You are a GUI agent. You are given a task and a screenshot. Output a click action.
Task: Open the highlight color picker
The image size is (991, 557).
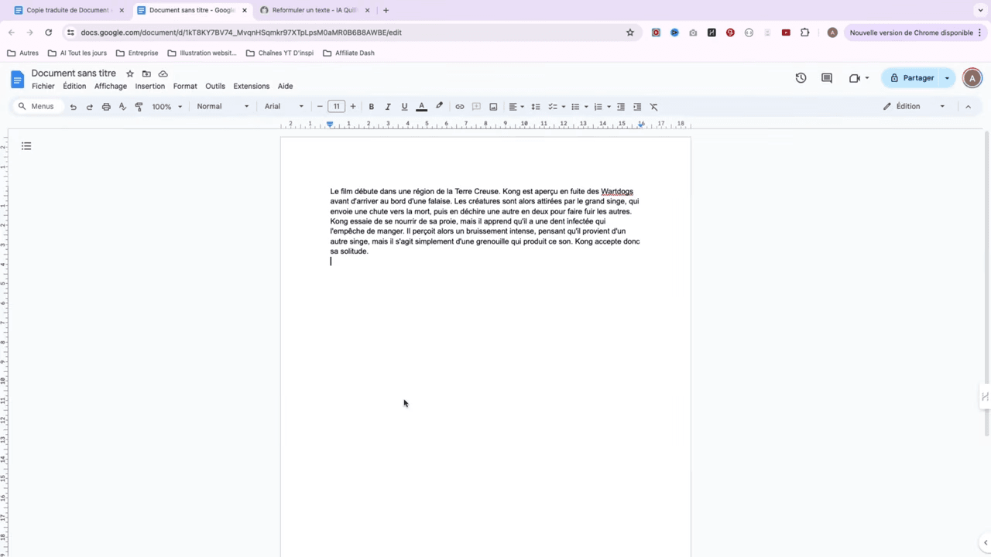click(439, 107)
